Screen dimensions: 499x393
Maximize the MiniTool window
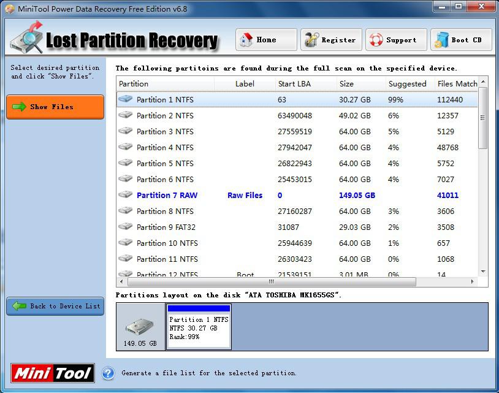pyautogui.click(x=459, y=6)
